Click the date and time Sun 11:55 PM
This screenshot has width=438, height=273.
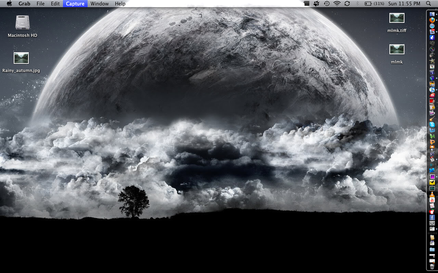click(x=404, y=4)
